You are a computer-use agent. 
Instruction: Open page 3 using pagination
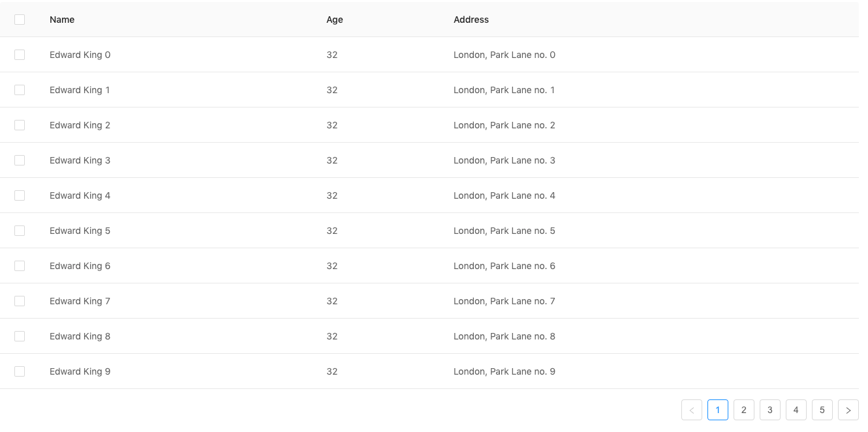click(x=769, y=410)
